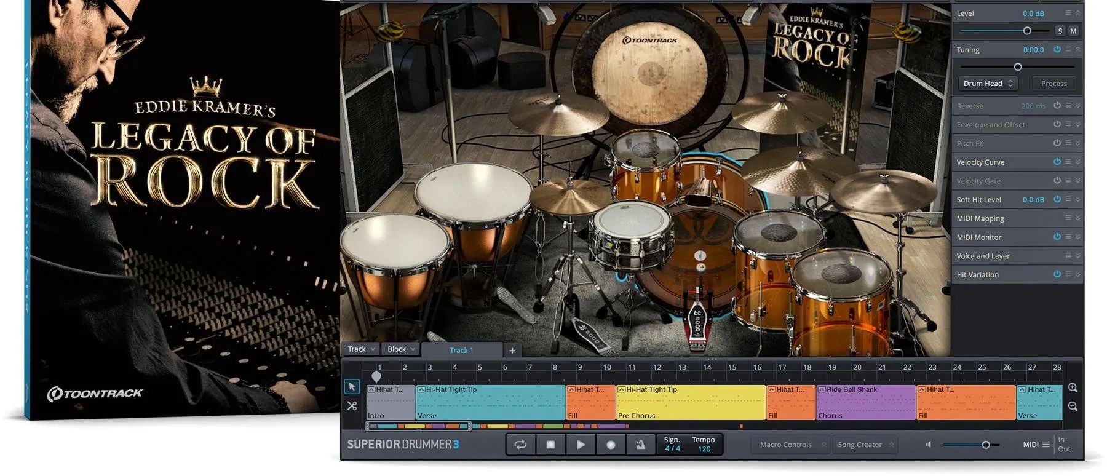Stop playback with the square button
This screenshot has height=476, width=1107.
tap(550, 445)
